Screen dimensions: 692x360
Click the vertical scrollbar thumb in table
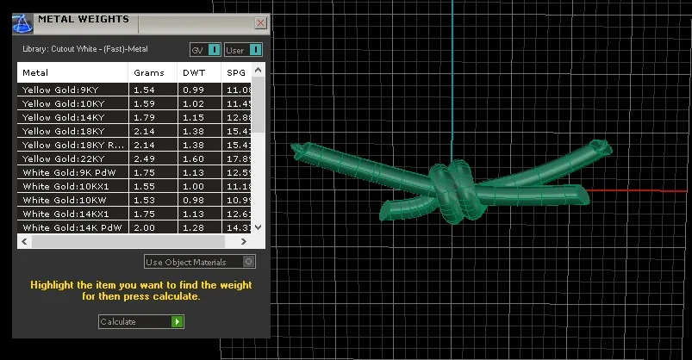pos(259,105)
